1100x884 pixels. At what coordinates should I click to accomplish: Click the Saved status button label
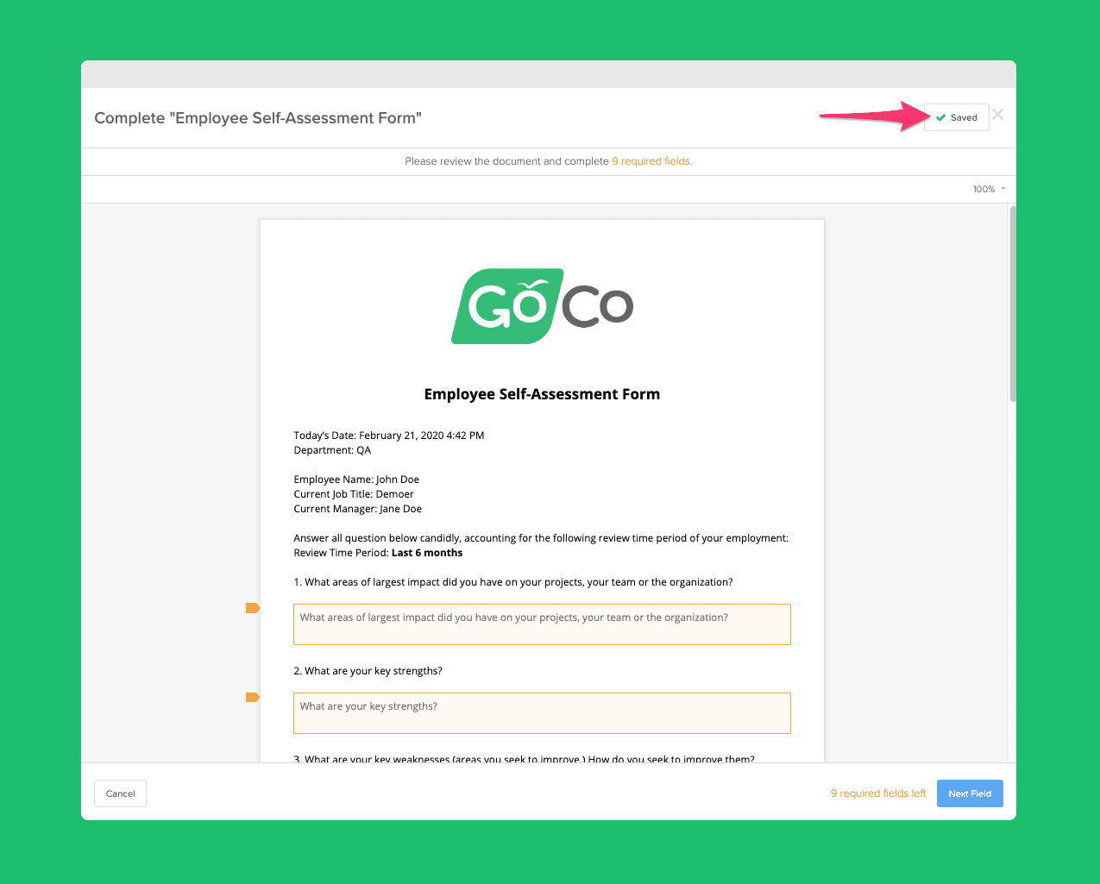[964, 118]
